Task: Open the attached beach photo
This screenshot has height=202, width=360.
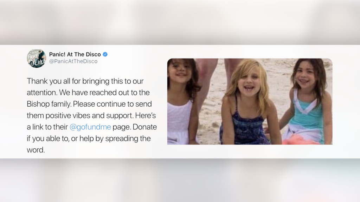Action: tap(250, 101)
